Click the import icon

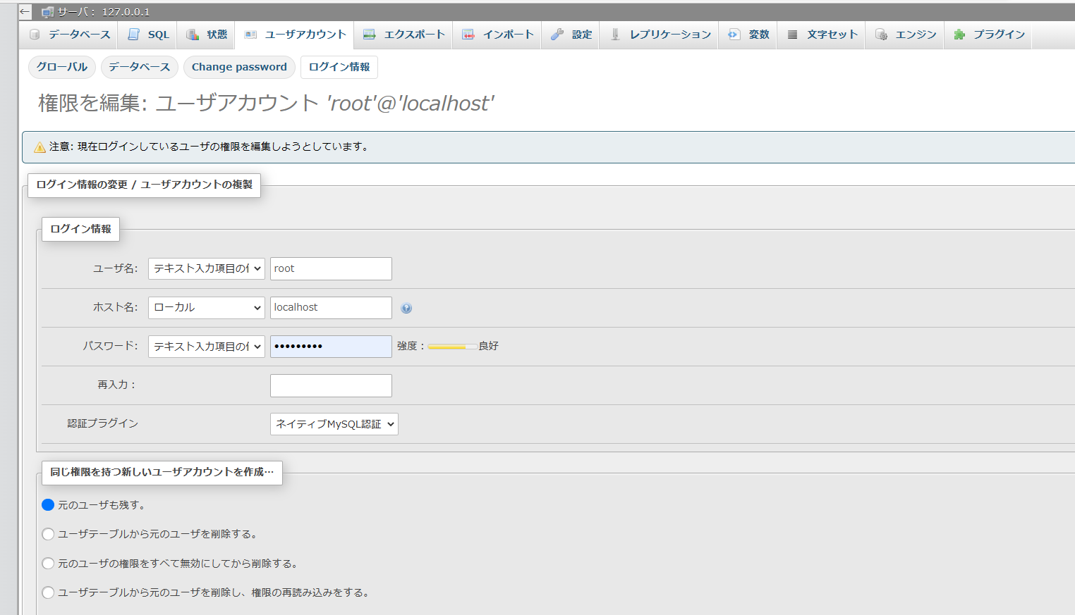click(x=468, y=35)
